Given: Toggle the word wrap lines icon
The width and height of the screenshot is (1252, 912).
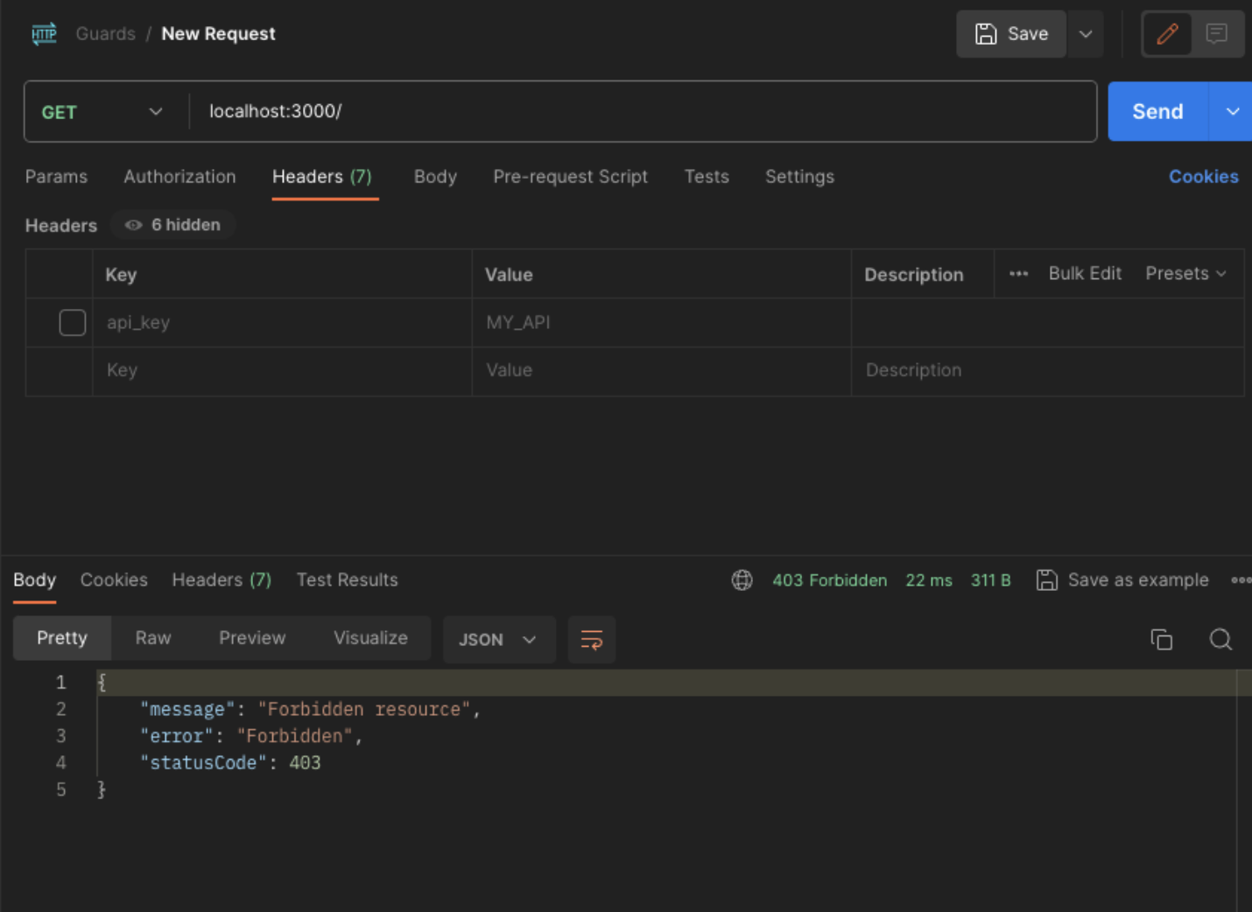Looking at the screenshot, I should [x=592, y=640].
